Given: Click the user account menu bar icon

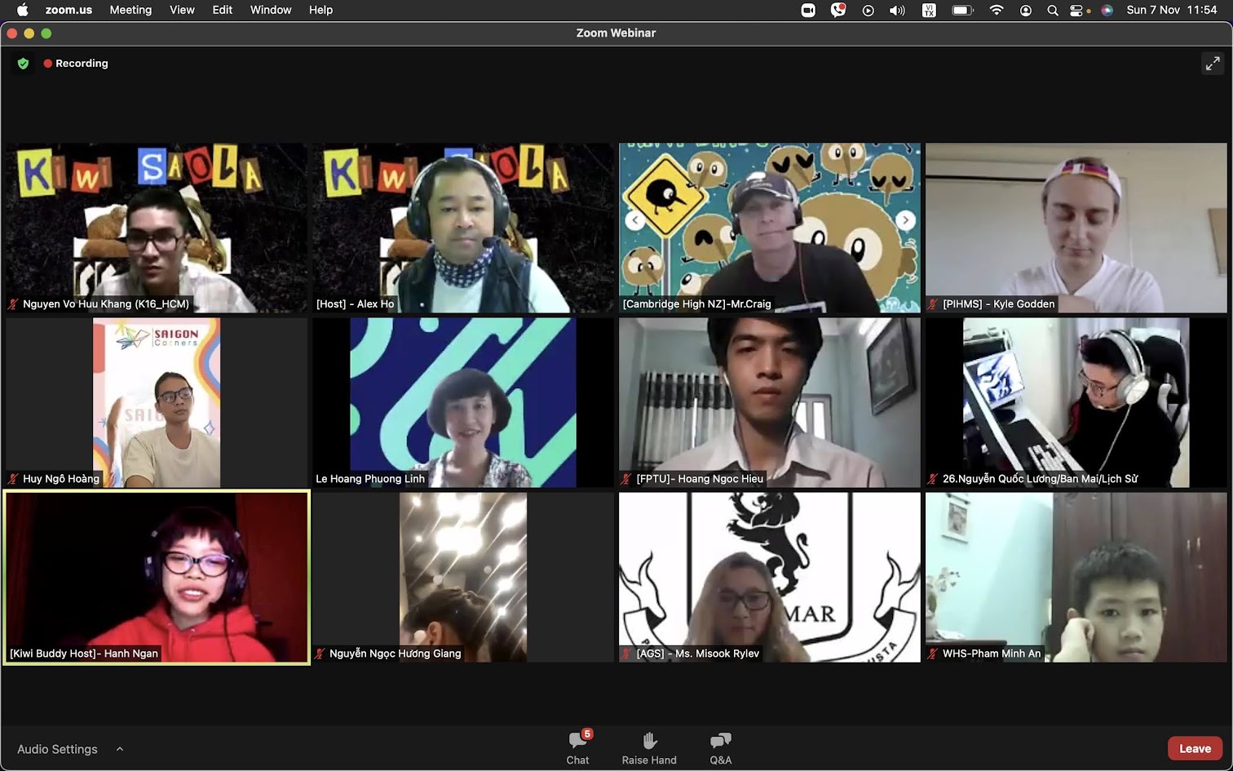Looking at the screenshot, I should click(1026, 11).
